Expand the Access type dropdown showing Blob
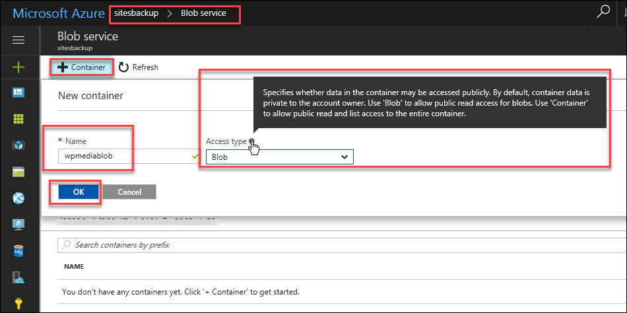Image resolution: width=627 pixels, height=313 pixels. click(280, 157)
